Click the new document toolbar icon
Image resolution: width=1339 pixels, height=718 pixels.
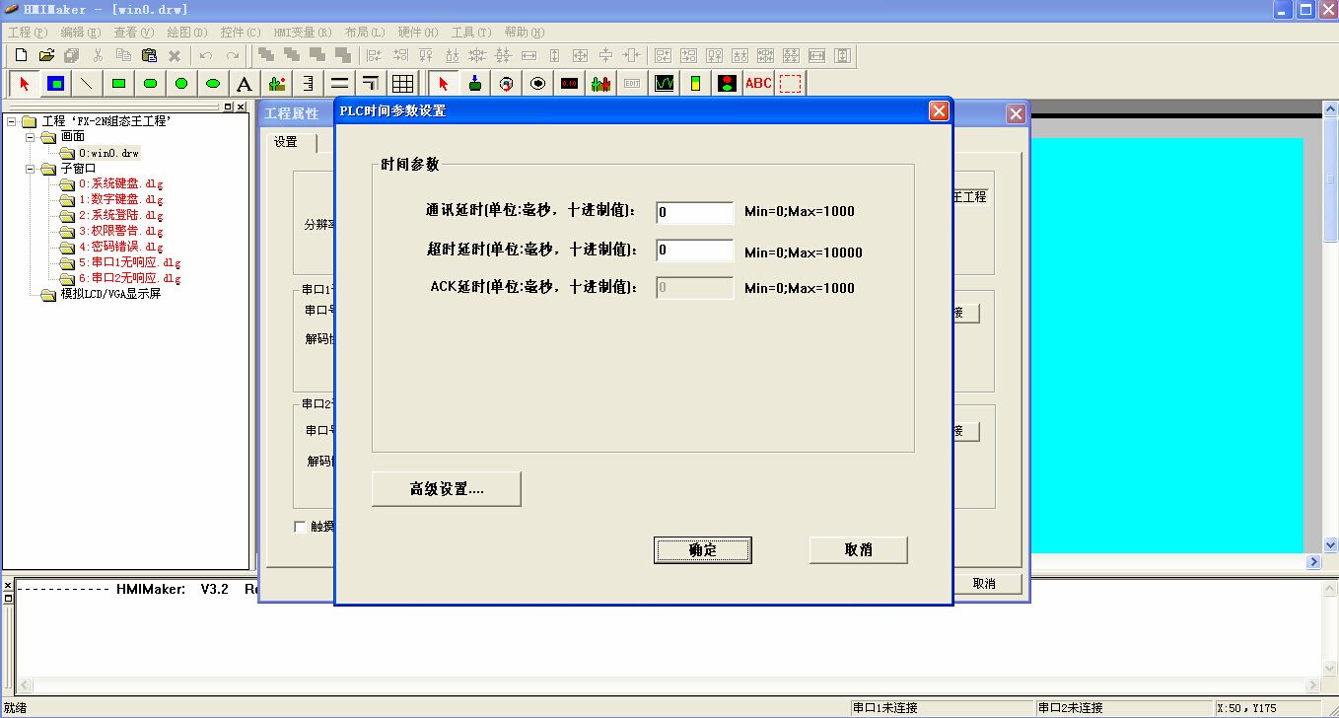pos(21,55)
